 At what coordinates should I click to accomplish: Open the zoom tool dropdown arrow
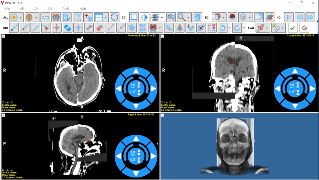pyautogui.click(x=188, y=17)
